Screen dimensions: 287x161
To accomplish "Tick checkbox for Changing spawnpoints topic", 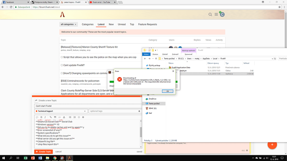I will coord(62,73).
